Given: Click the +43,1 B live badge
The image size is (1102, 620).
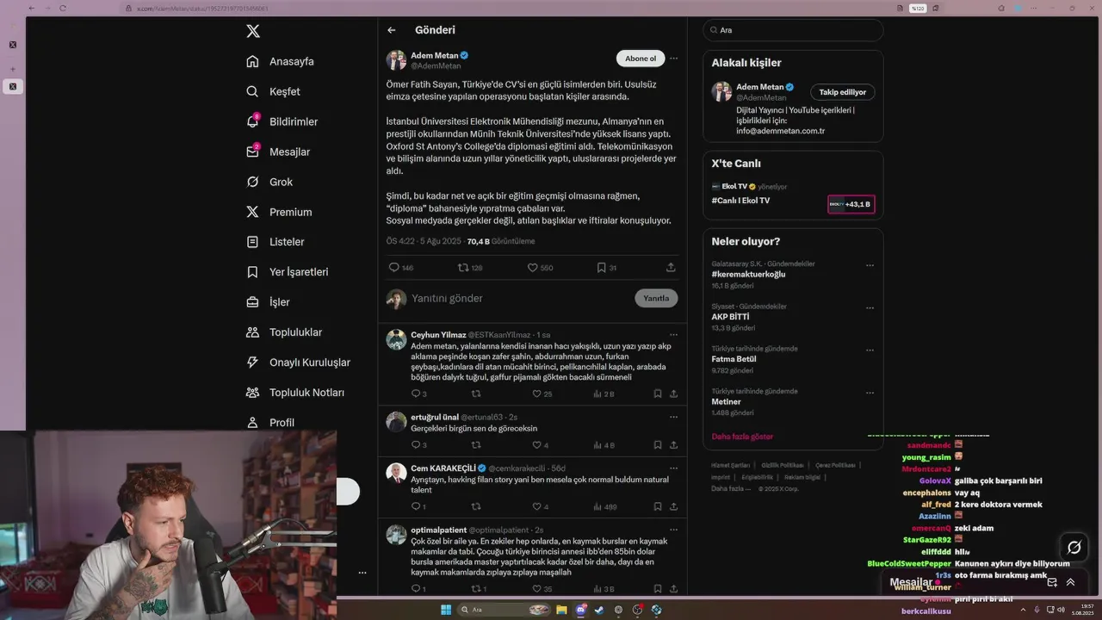Looking at the screenshot, I should tap(851, 204).
